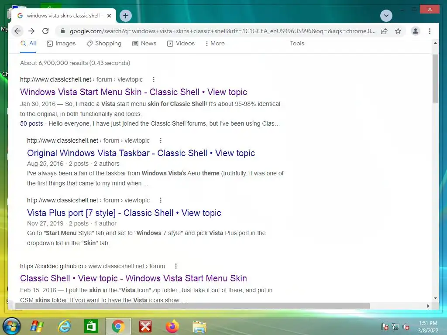
Task: Go forward in browser history
Action: tap(31, 31)
